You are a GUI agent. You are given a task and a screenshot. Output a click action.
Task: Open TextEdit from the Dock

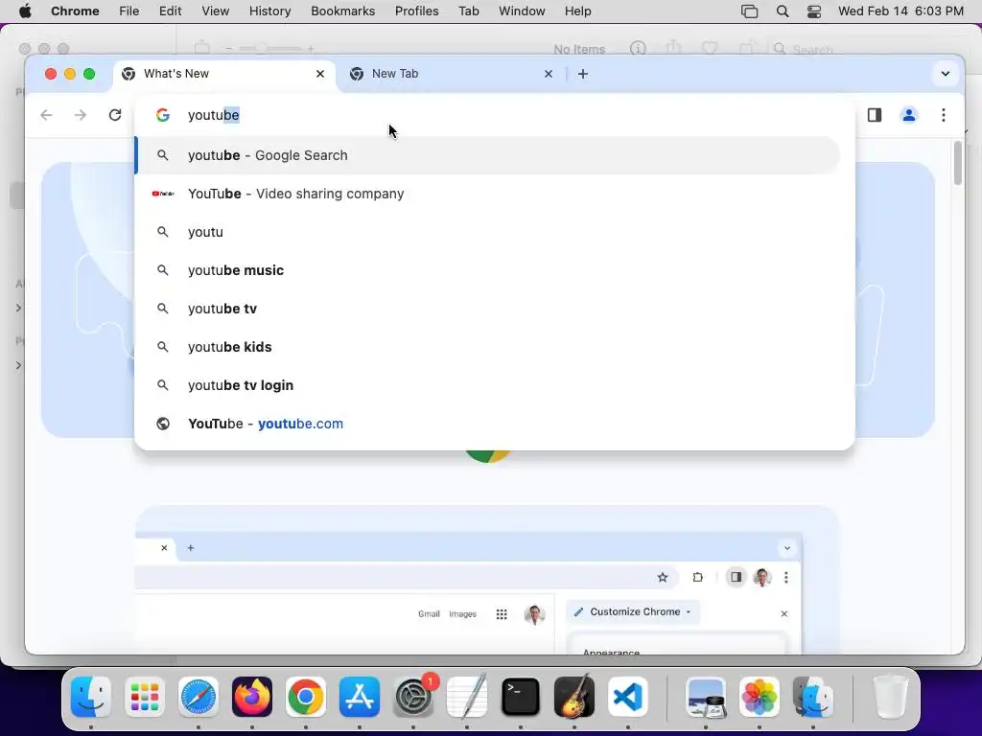pyautogui.click(x=467, y=697)
